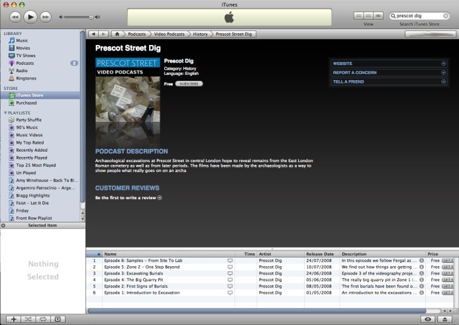Open the Un Played playlist
Screen dimensions: 459x325
click(x=26, y=173)
